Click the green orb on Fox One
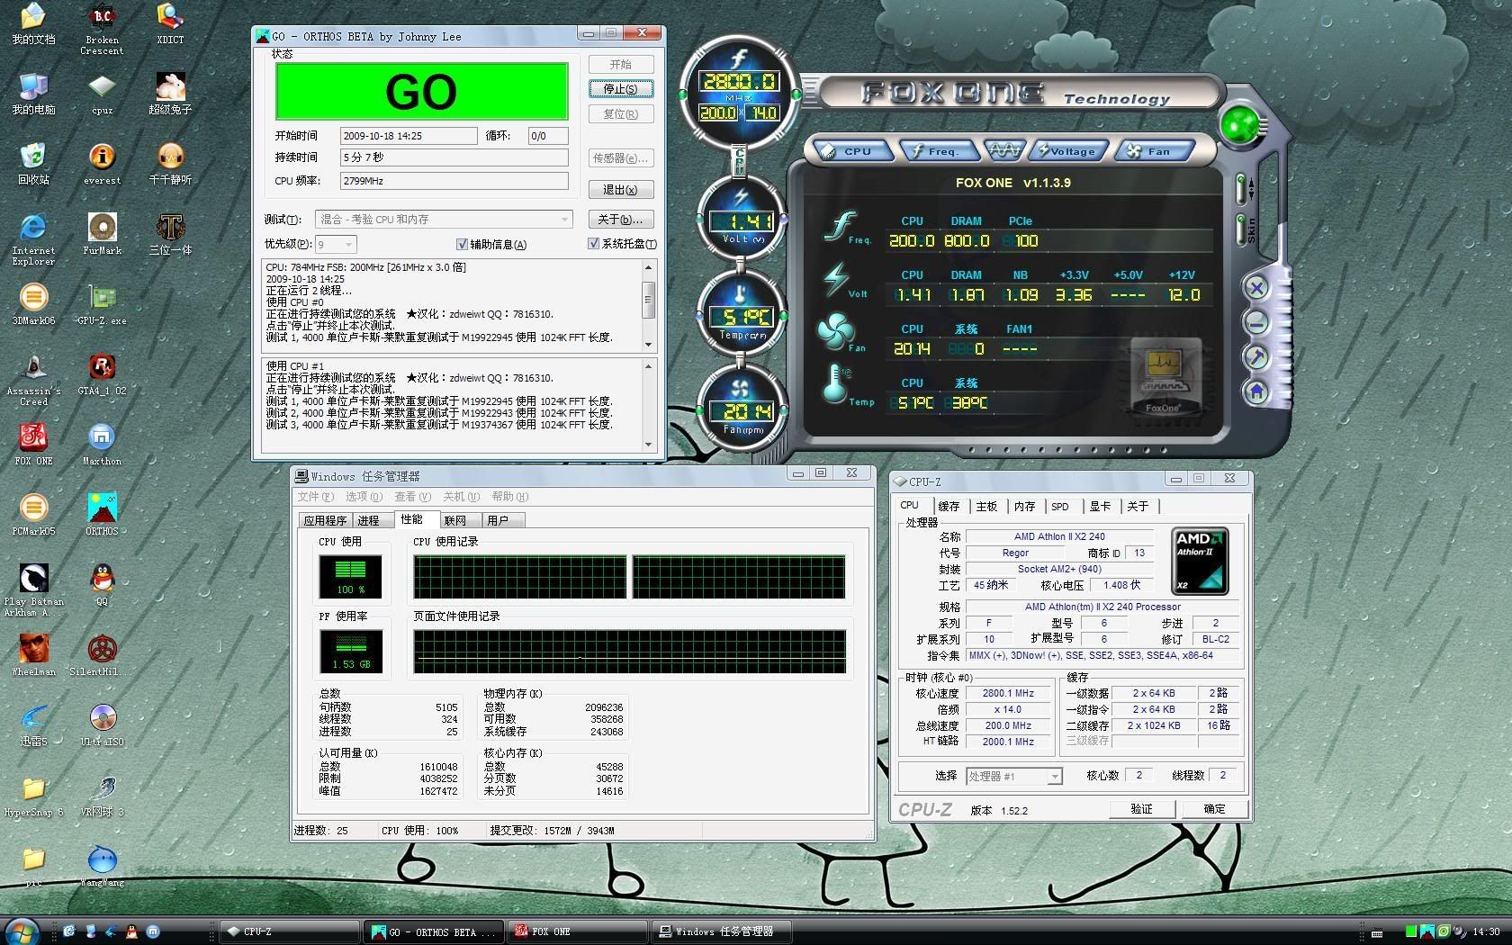Viewport: 1512px width, 945px height. tap(1240, 126)
